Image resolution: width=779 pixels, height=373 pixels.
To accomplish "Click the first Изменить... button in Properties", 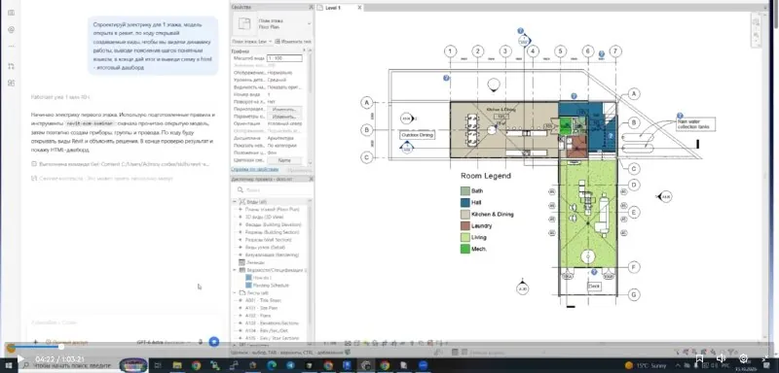I will click(x=284, y=109).
